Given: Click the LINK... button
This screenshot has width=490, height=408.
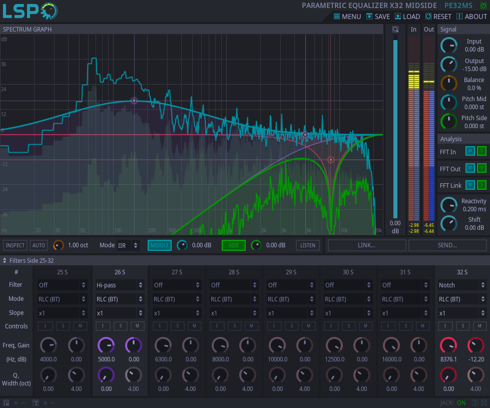Looking at the screenshot, I should point(366,245).
